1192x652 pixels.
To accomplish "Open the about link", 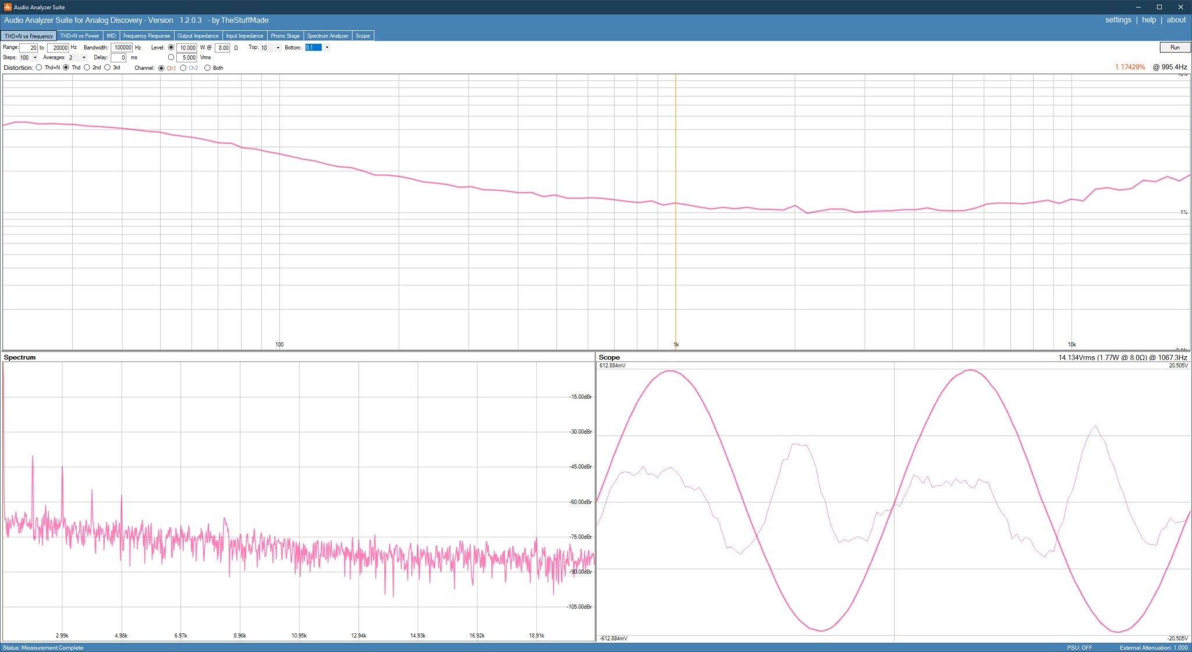I will pos(1176,20).
